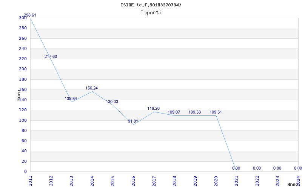This screenshot has width=302, height=188.
Task: Click the 298.61 data label
Action: [x=30, y=15]
